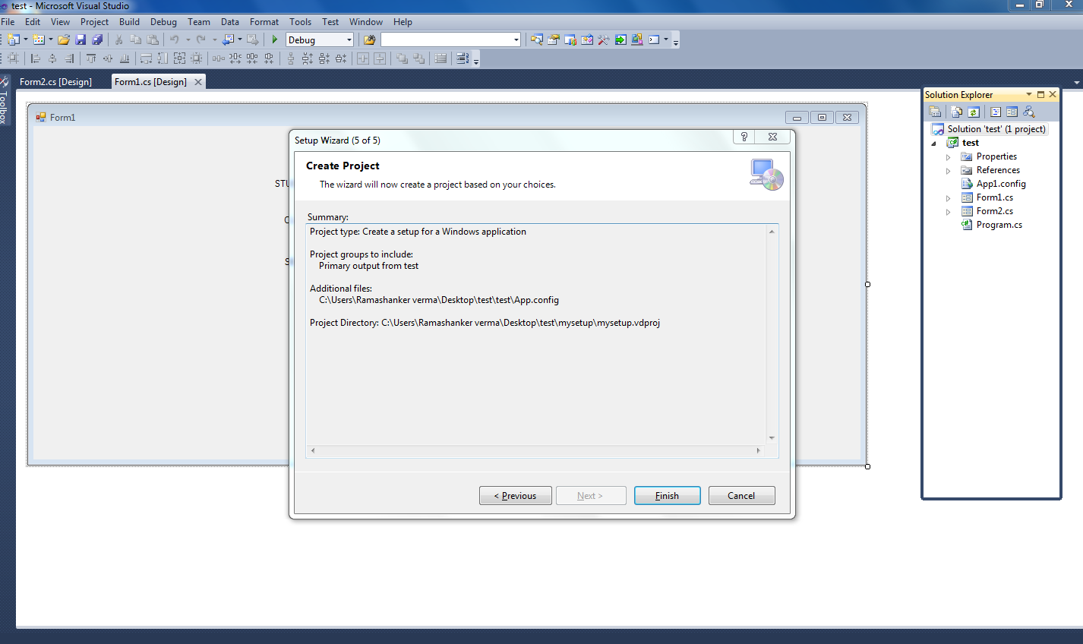This screenshot has width=1083, height=644.
Task: Collapse the test project node
Action: tap(933, 142)
